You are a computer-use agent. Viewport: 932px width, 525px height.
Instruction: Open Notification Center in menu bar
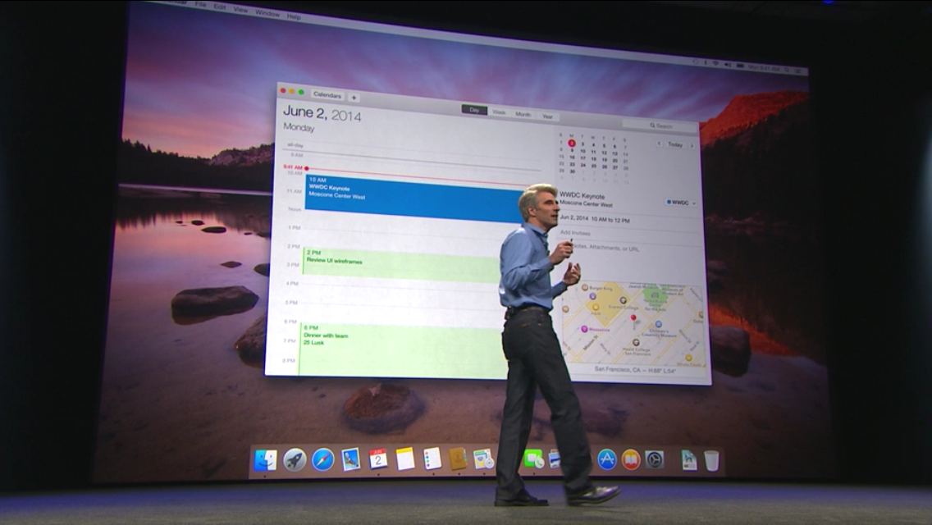point(798,71)
